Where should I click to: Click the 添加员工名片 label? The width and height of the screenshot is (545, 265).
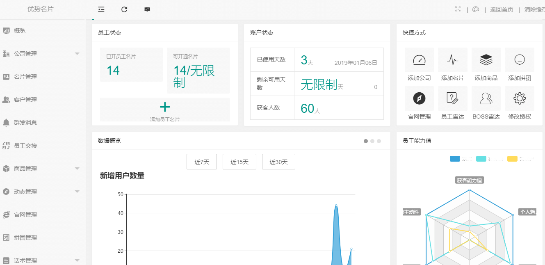pyautogui.click(x=165, y=119)
